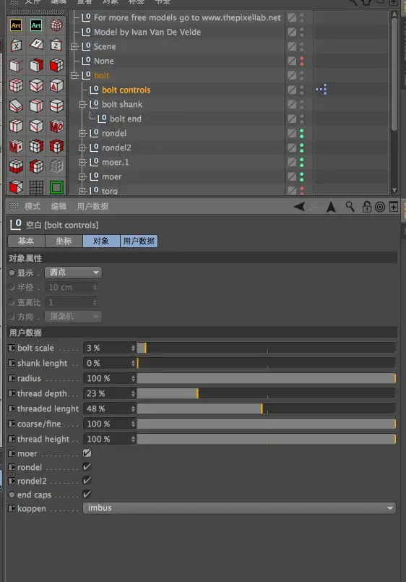406x582 pixels.
Task: Click the panel grip icon left of 模式
Action: coord(14,206)
